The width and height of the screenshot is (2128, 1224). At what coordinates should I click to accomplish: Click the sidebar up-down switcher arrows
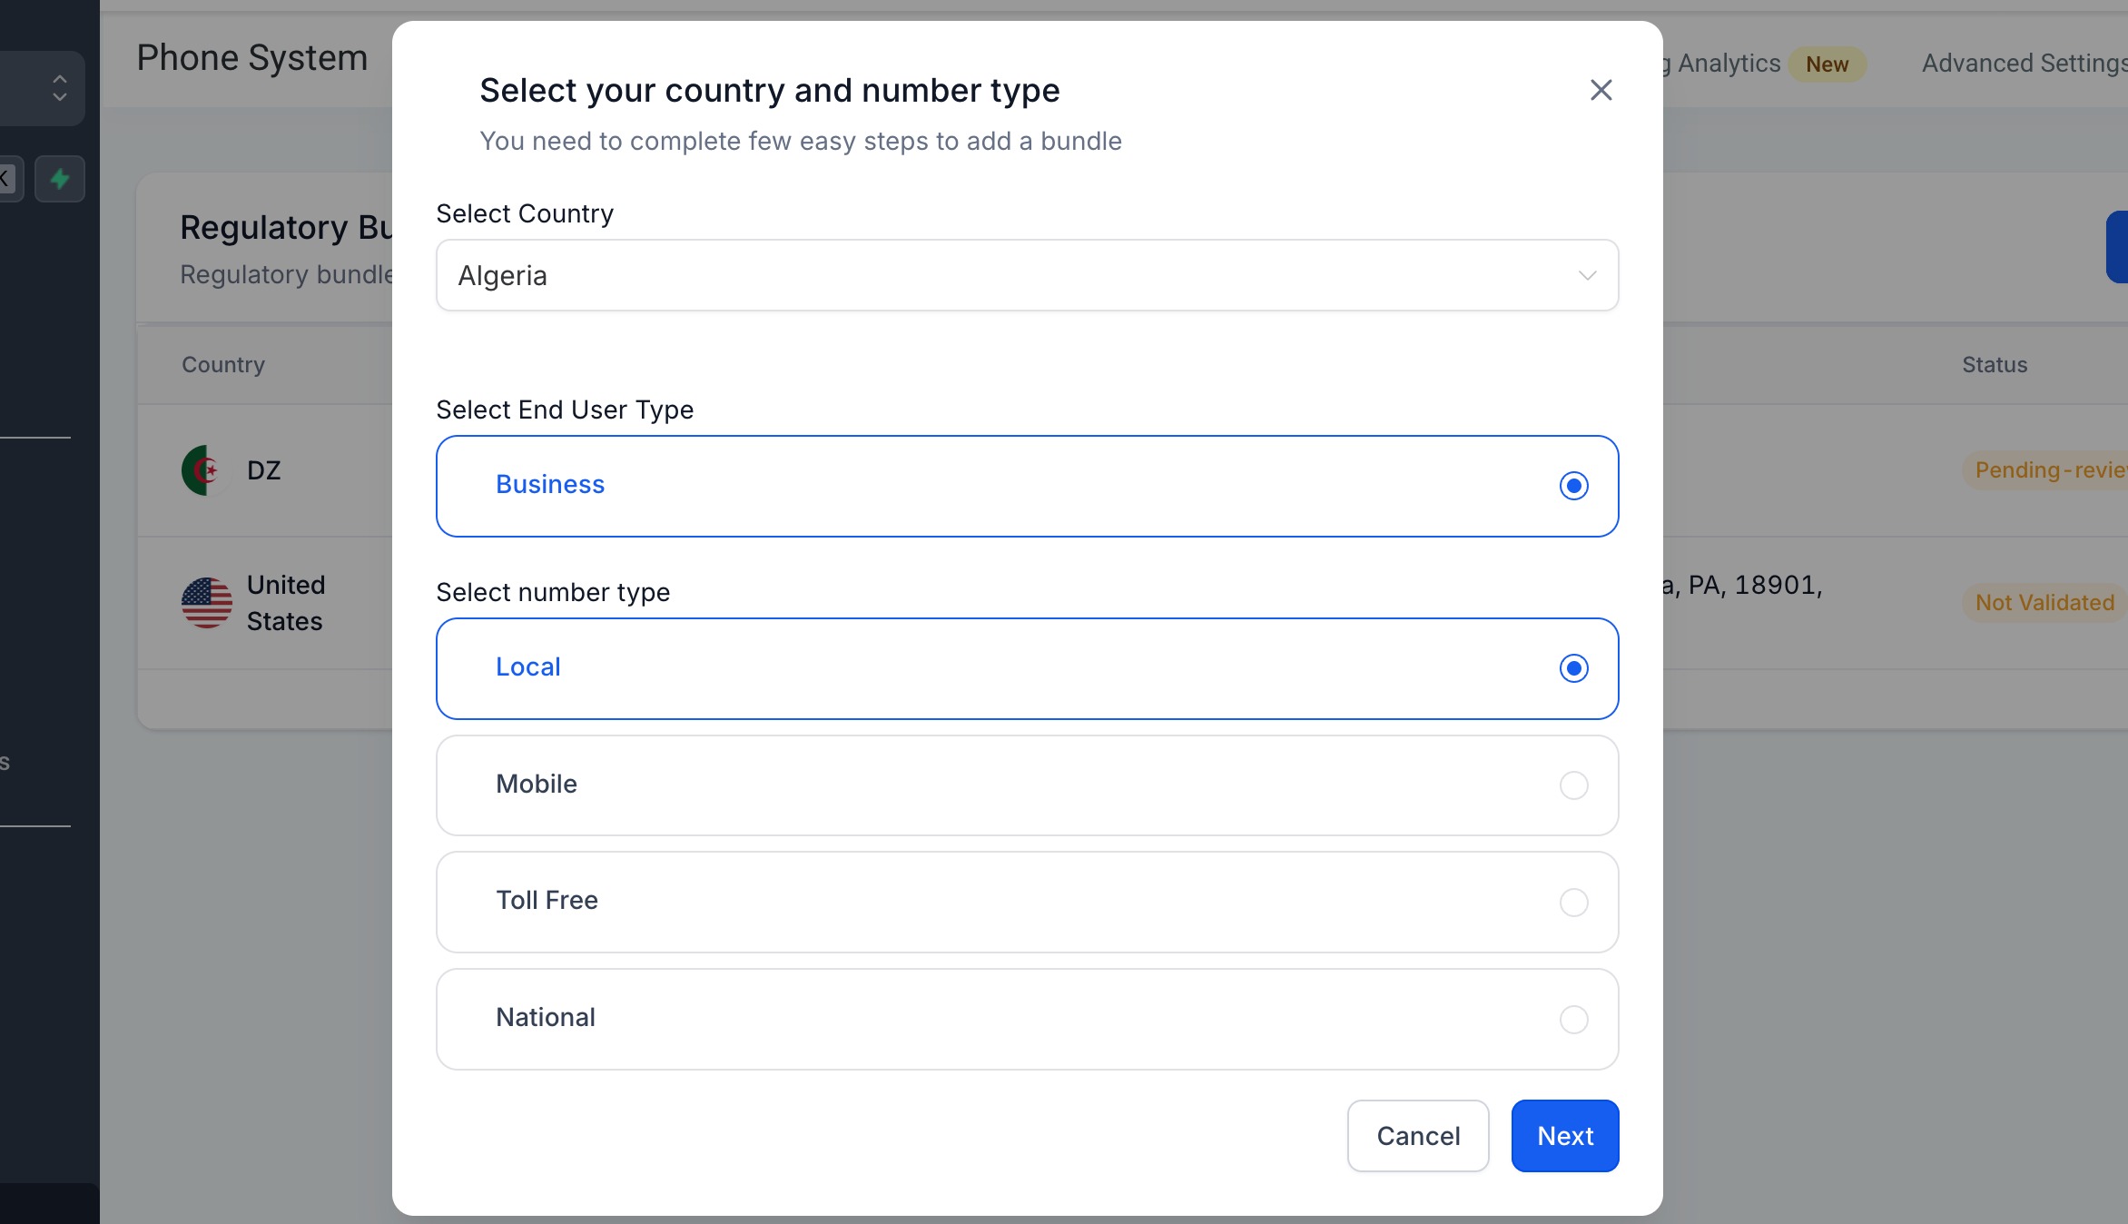(60, 88)
